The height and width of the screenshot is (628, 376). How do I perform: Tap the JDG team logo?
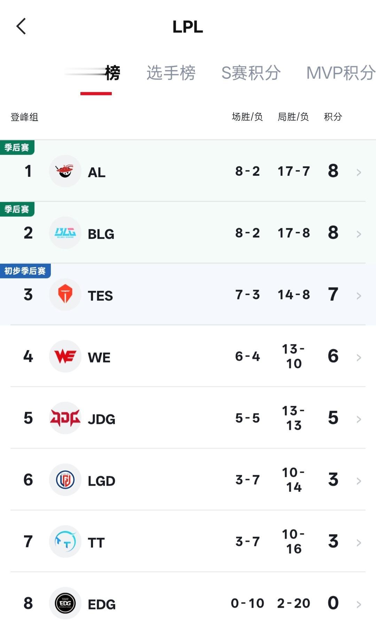65,418
